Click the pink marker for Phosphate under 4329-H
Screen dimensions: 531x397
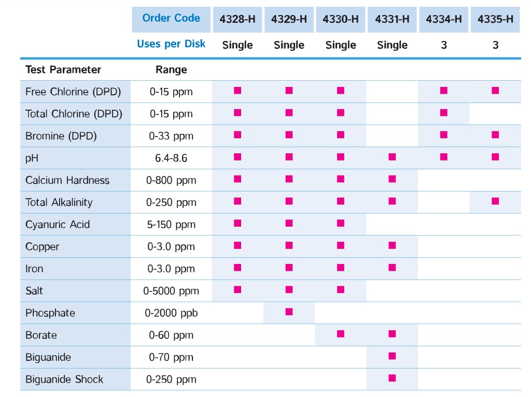[x=289, y=312]
